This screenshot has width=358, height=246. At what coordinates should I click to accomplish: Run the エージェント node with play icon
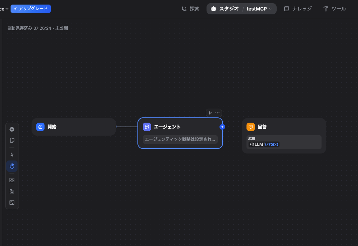[210, 113]
